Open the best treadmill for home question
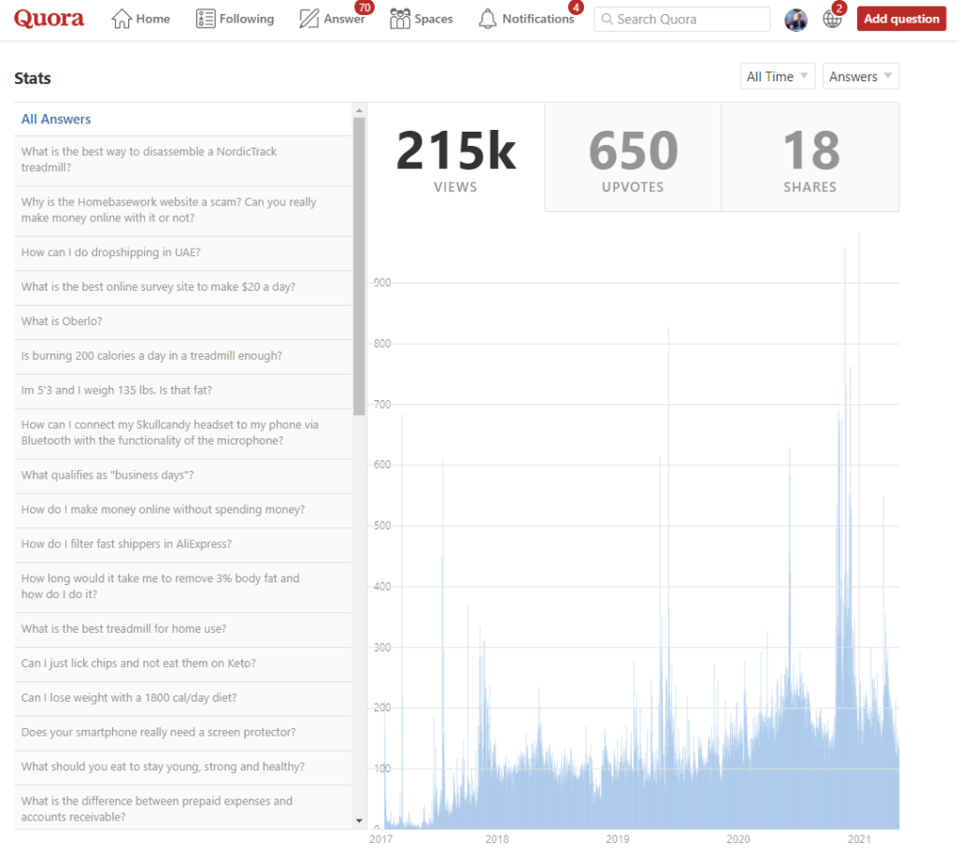The image size is (957, 858). [183, 629]
